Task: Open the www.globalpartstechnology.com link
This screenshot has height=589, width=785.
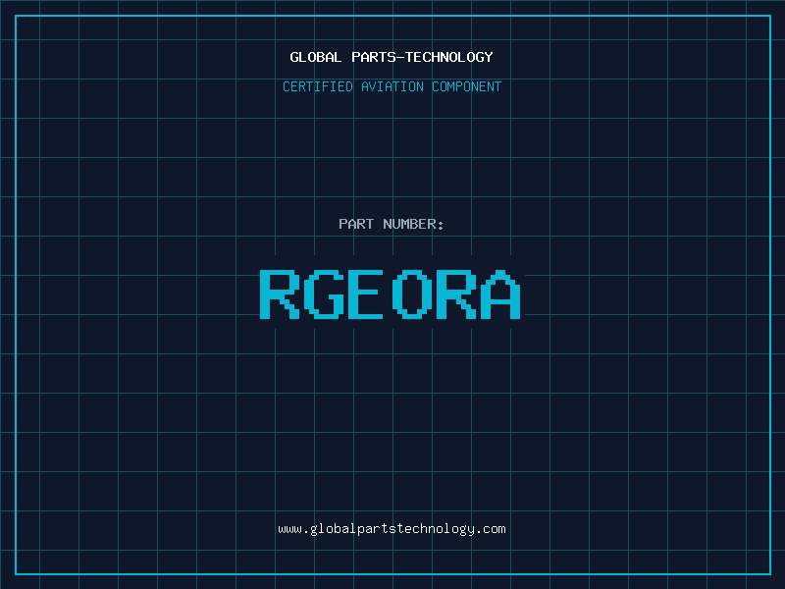Action: [392, 529]
